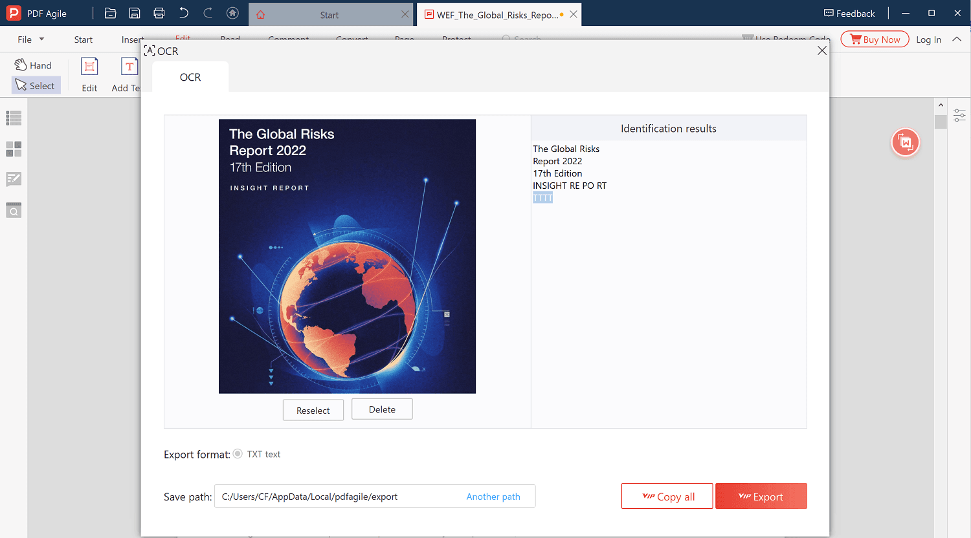Image resolution: width=971 pixels, height=538 pixels.
Task: Open the properties sliders icon on the right
Action: tap(959, 116)
